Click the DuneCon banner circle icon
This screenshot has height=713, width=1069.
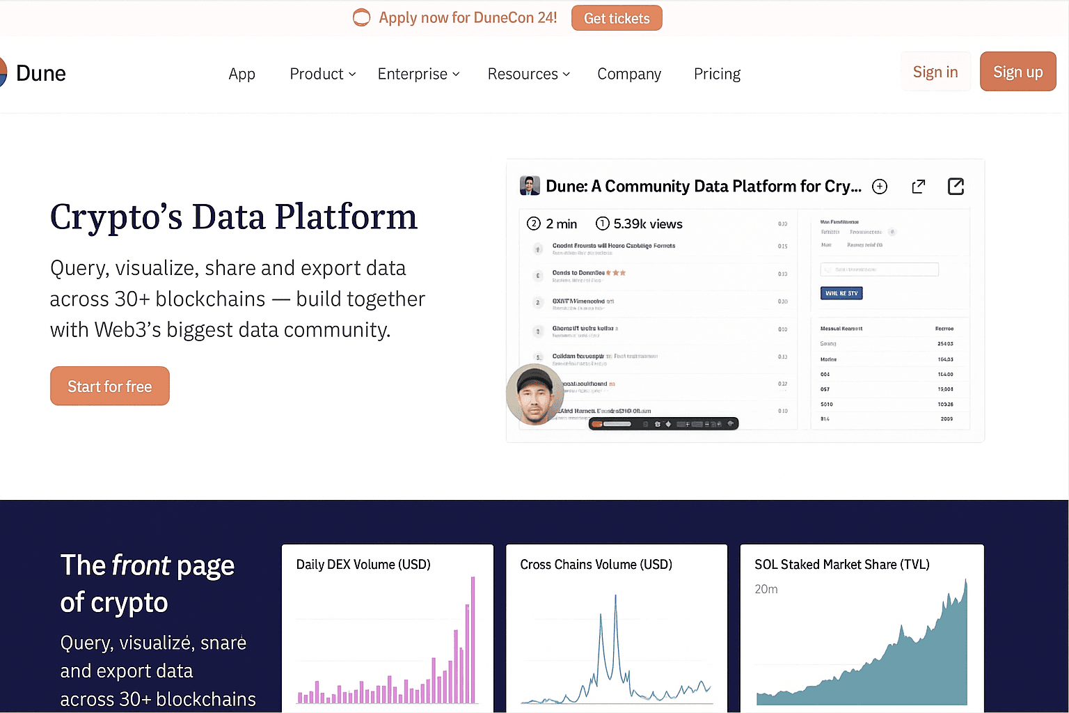pyautogui.click(x=361, y=17)
